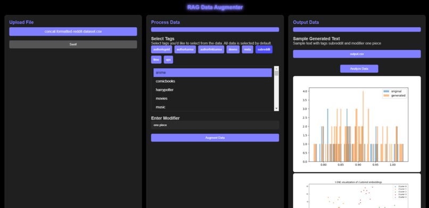Screen dimensions: 429x208
Task: Toggle the ups tag
Action: [168, 60]
